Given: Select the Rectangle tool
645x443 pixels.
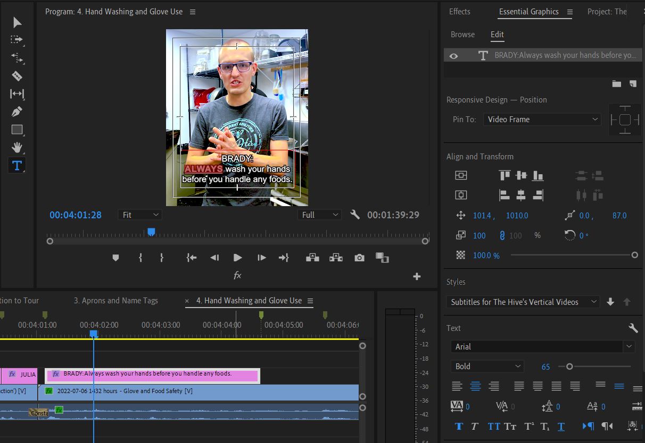Looking at the screenshot, I should [17, 130].
